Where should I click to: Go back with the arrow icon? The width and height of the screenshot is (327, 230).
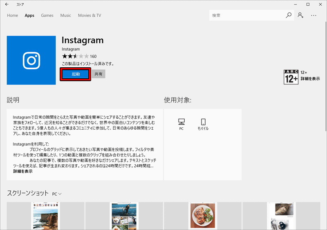click(x=7, y=4)
